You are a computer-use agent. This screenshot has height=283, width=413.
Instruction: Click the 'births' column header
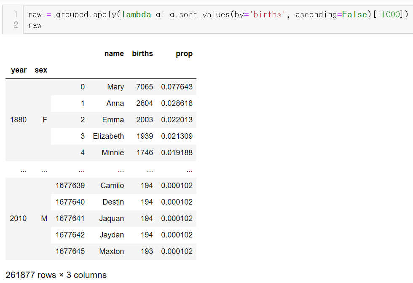point(142,54)
